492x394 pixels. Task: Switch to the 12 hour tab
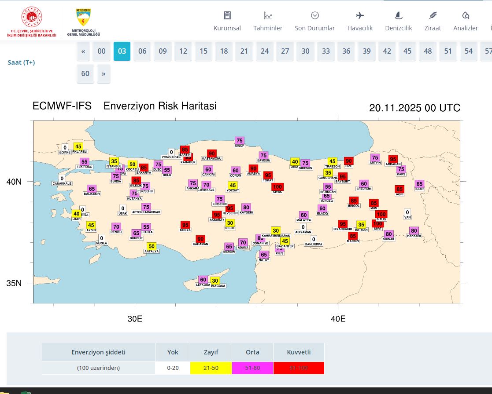pos(183,51)
